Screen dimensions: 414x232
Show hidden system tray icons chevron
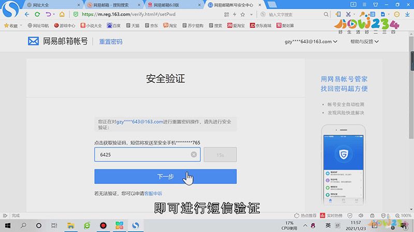click(x=305, y=226)
